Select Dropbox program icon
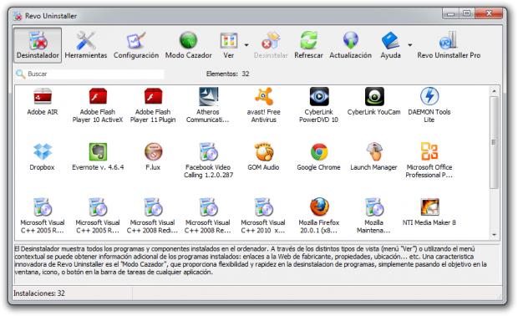Image resolution: width=518 pixels, height=316 pixels. (x=43, y=157)
